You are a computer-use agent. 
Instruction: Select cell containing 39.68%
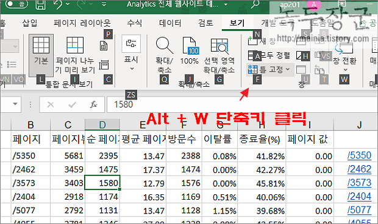[262, 211]
